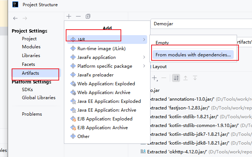
Task: Click the move up arrow icon
Action: 186,78
